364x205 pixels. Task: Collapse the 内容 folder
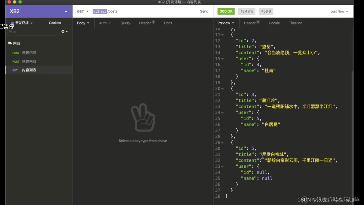pyautogui.click(x=14, y=43)
